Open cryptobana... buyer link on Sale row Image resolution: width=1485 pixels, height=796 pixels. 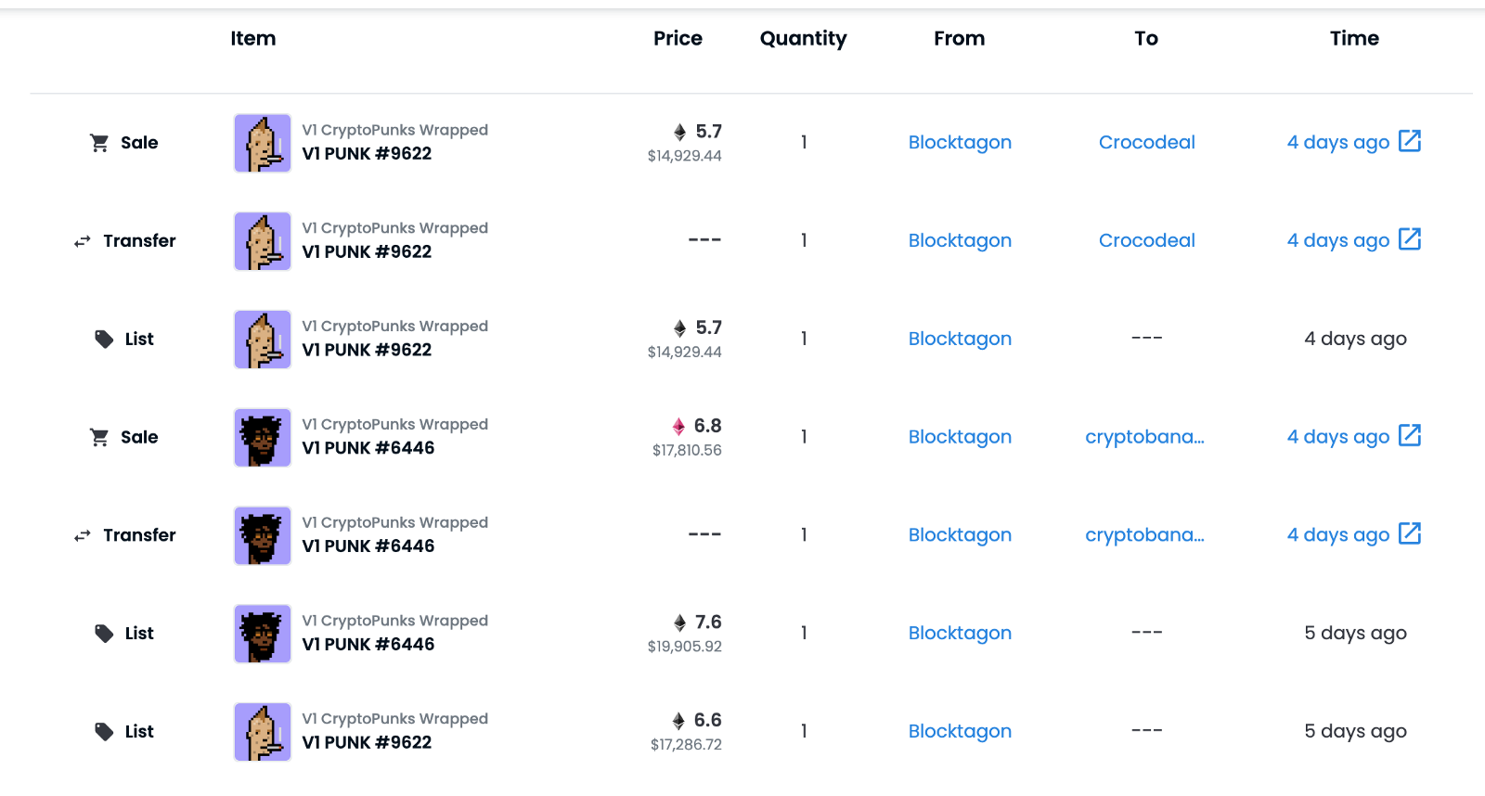[1144, 437]
